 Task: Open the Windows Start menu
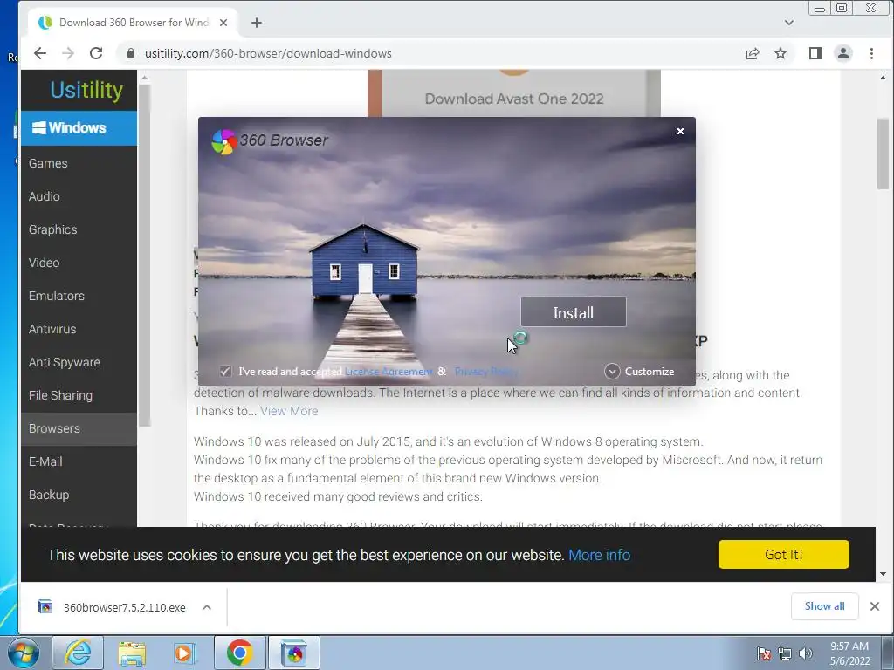(24, 653)
